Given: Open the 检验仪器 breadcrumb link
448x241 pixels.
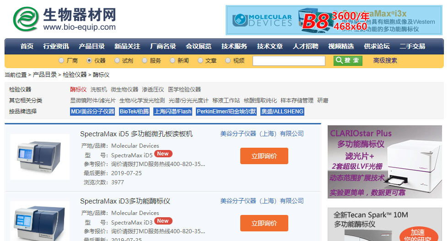Looking at the screenshot, I should [x=75, y=75].
